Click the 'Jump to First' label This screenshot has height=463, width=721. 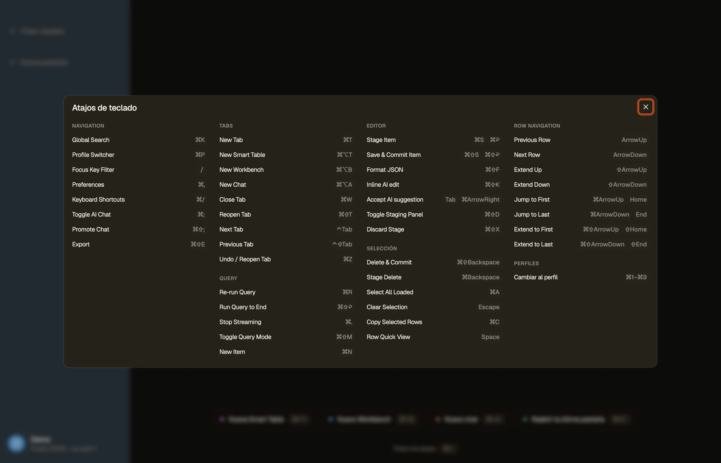click(x=531, y=200)
